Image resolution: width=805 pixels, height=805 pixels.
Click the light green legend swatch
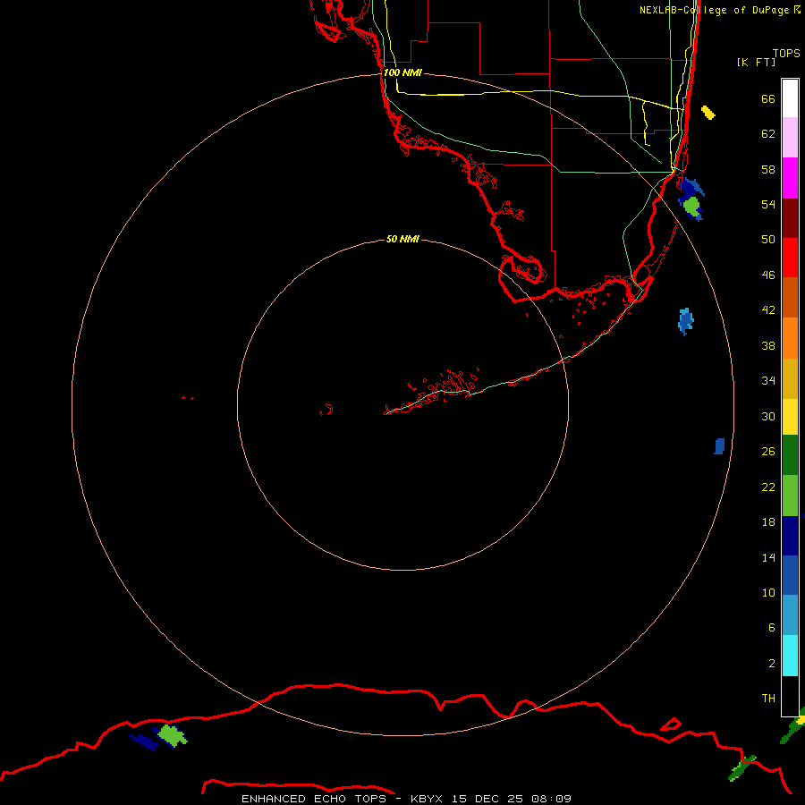point(790,496)
